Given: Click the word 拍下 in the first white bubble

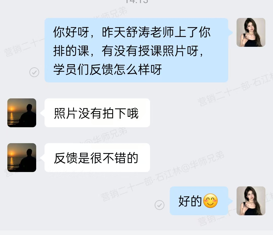Looking at the screenshot, I should 114,113.
